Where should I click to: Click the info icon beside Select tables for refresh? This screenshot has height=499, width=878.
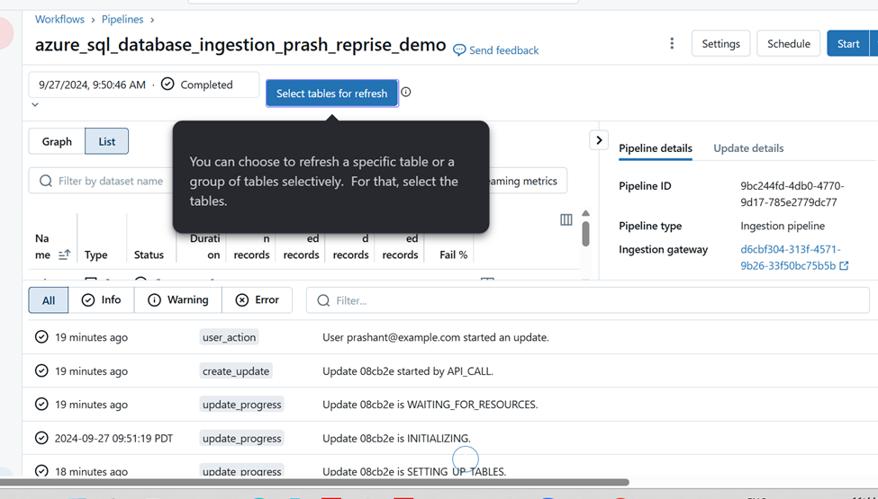click(406, 93)
